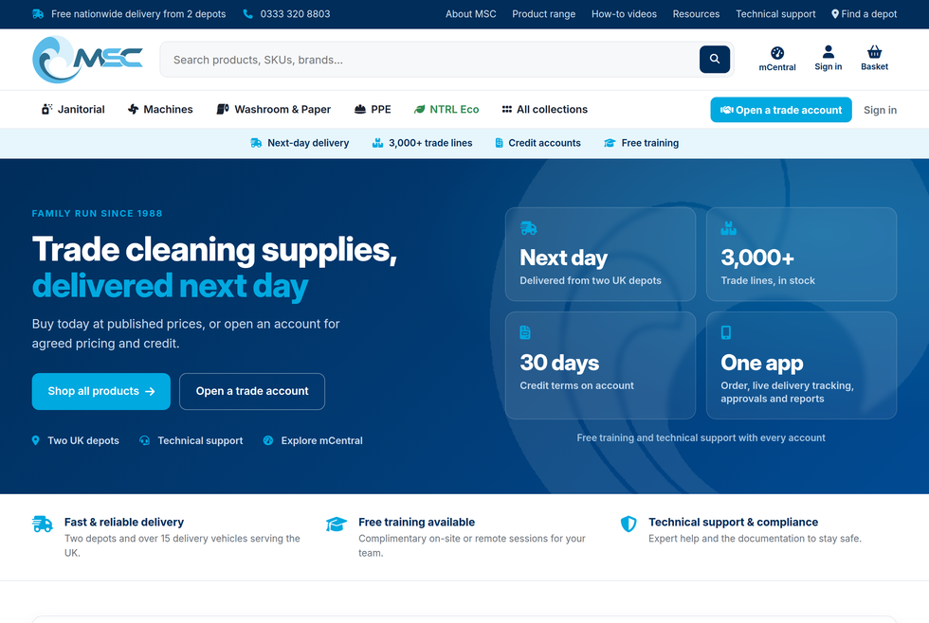Click Find a depot text
This screenshot has width=929, height=623.
(x=869, y=13)
